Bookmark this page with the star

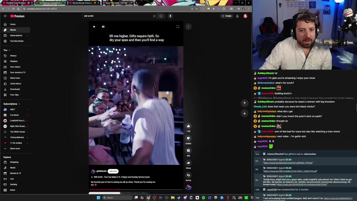coord(196,9)
